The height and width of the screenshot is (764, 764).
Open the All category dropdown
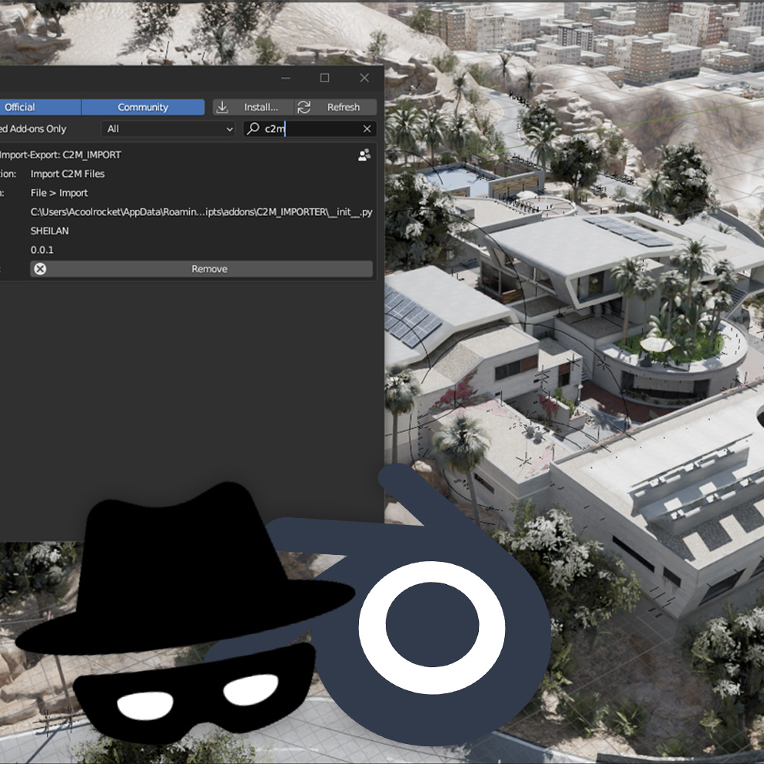pyautogui.click(x=168, y=128)
